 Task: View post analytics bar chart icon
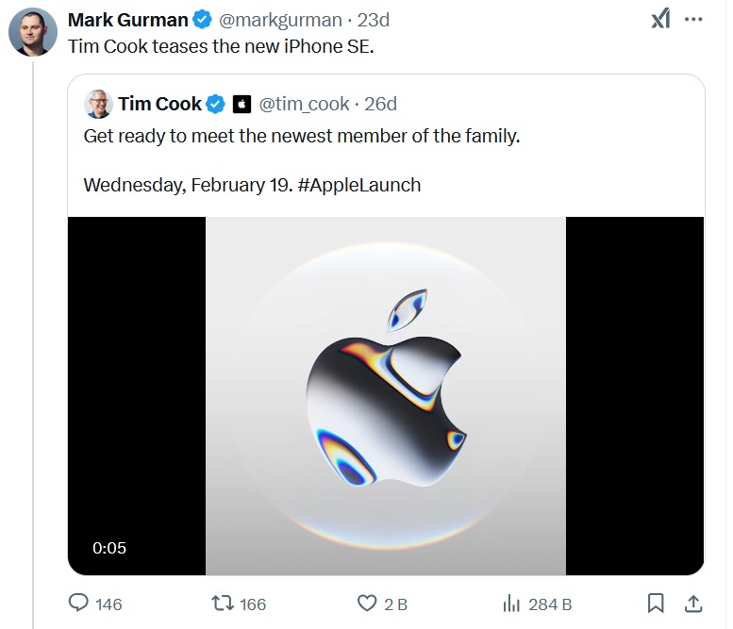coord(511,604)
